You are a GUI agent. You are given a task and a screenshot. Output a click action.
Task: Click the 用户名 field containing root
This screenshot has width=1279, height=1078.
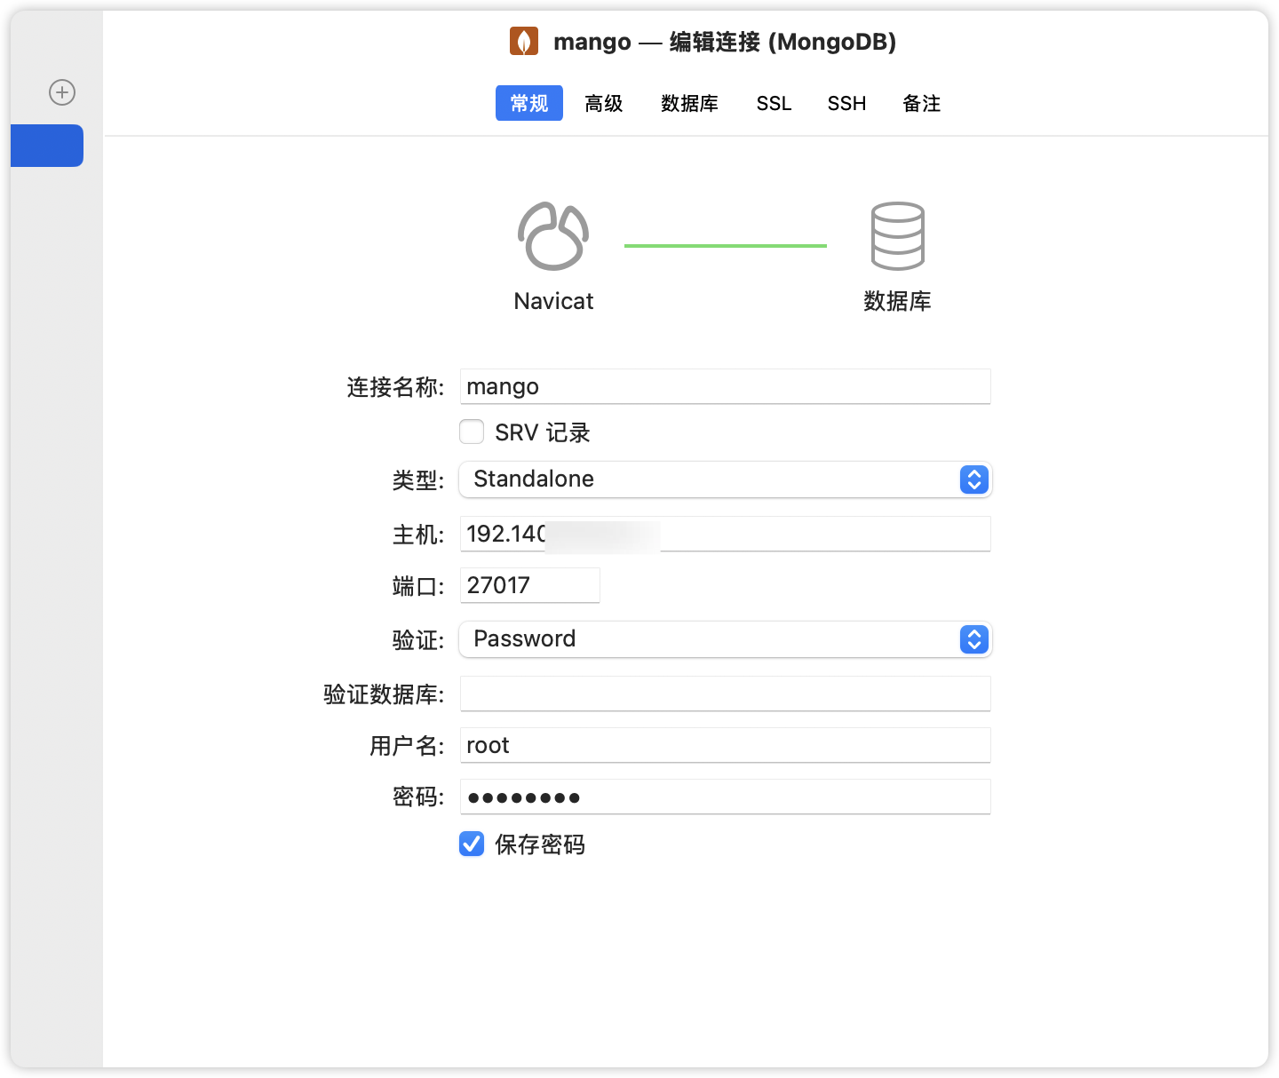click(725, 745)
